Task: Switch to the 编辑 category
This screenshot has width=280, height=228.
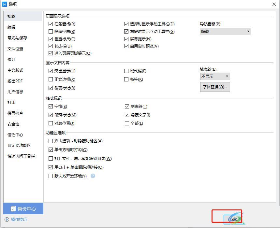Action: [x=23, y=27]
